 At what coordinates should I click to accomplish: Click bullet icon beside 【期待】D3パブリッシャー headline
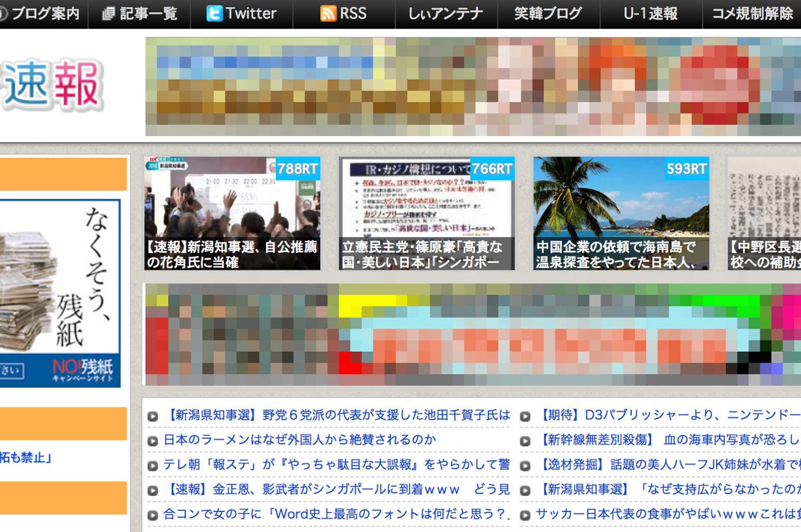[525, 416]
